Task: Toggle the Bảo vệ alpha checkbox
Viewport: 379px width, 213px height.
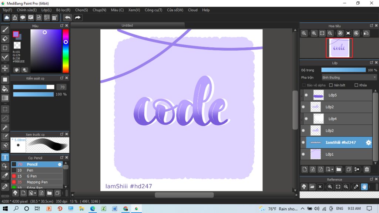Action: [x=304, y=85]
